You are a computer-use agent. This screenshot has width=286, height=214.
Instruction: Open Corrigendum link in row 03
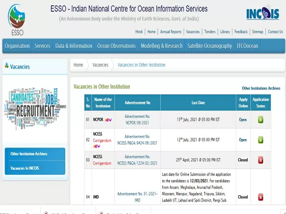[x=102, y=163]
